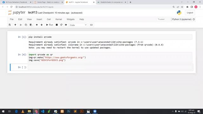The width and height of the screenshot is (203, 114).
Task: Open the volume control in system tray
Action: 182,111
